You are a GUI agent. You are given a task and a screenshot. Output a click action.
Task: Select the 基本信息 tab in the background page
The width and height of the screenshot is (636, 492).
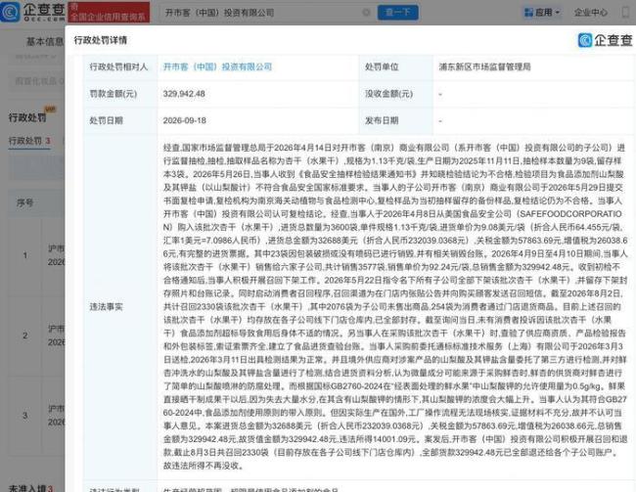(x=44, y=41)
